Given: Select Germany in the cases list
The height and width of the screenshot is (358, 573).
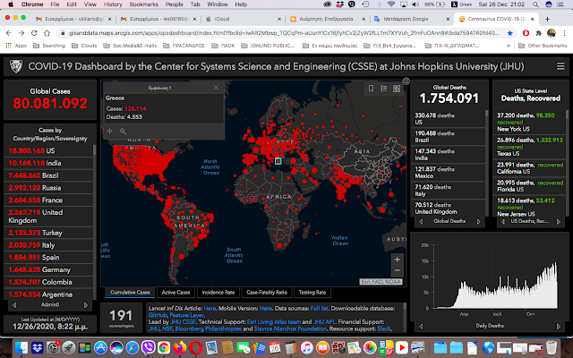Looking at the screenshot, I should [48, 269].
